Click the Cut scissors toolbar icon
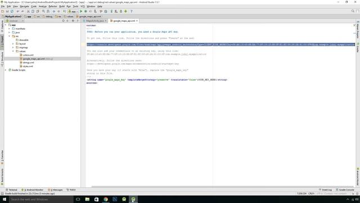This screenshot has height=203, width=360. point(28,11)
